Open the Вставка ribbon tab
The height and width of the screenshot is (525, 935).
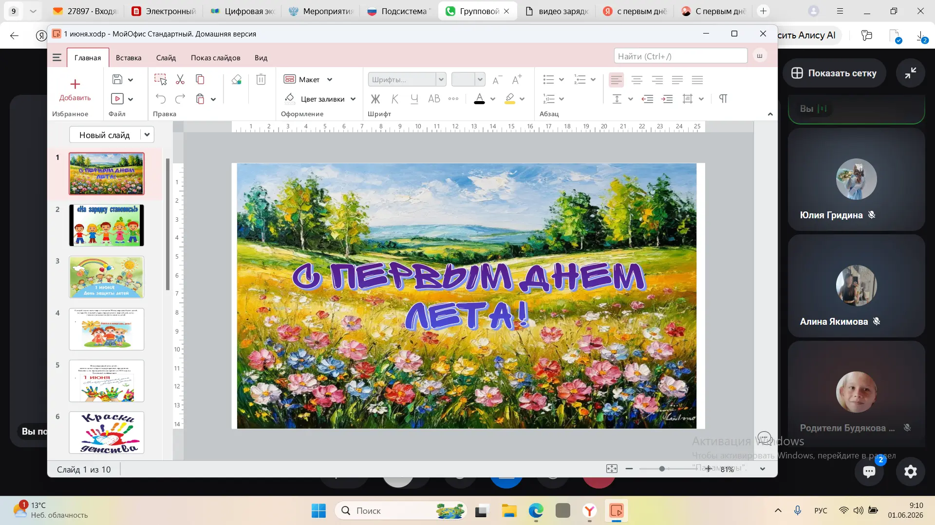tap(129, 58)
